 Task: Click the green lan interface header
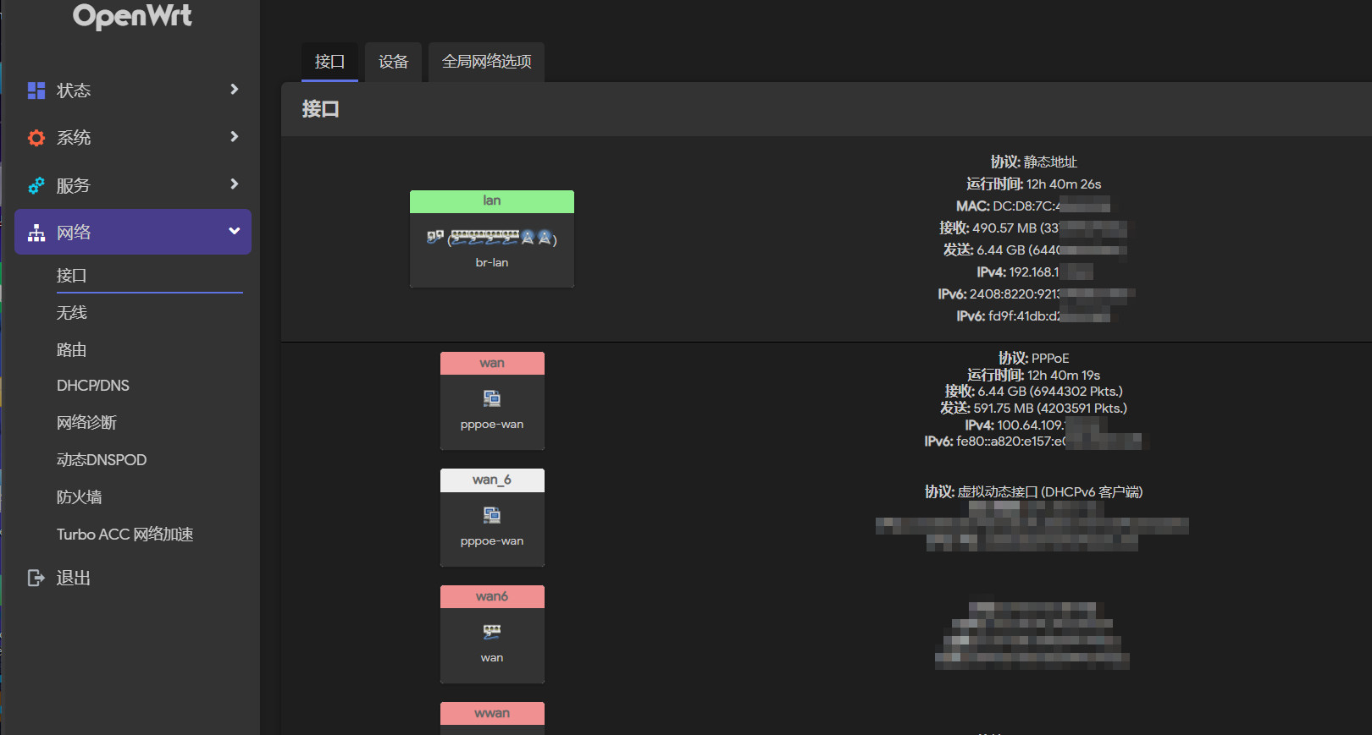point(492,201)
